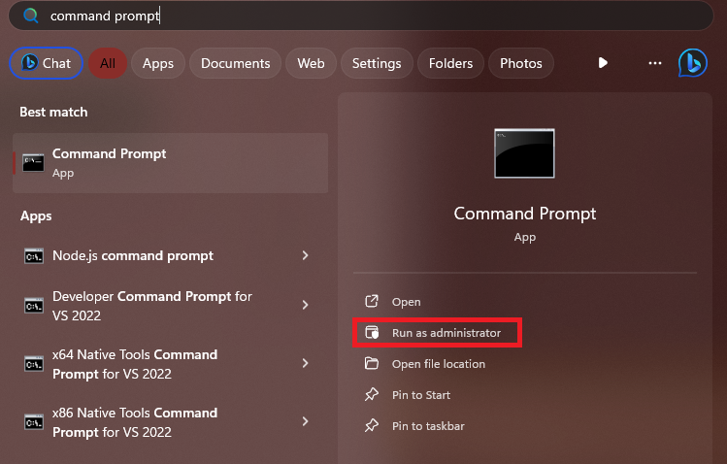Expand Developer Command Prompt for VS 2022 arrow
The image size is (727, 464).
(306, 305)
